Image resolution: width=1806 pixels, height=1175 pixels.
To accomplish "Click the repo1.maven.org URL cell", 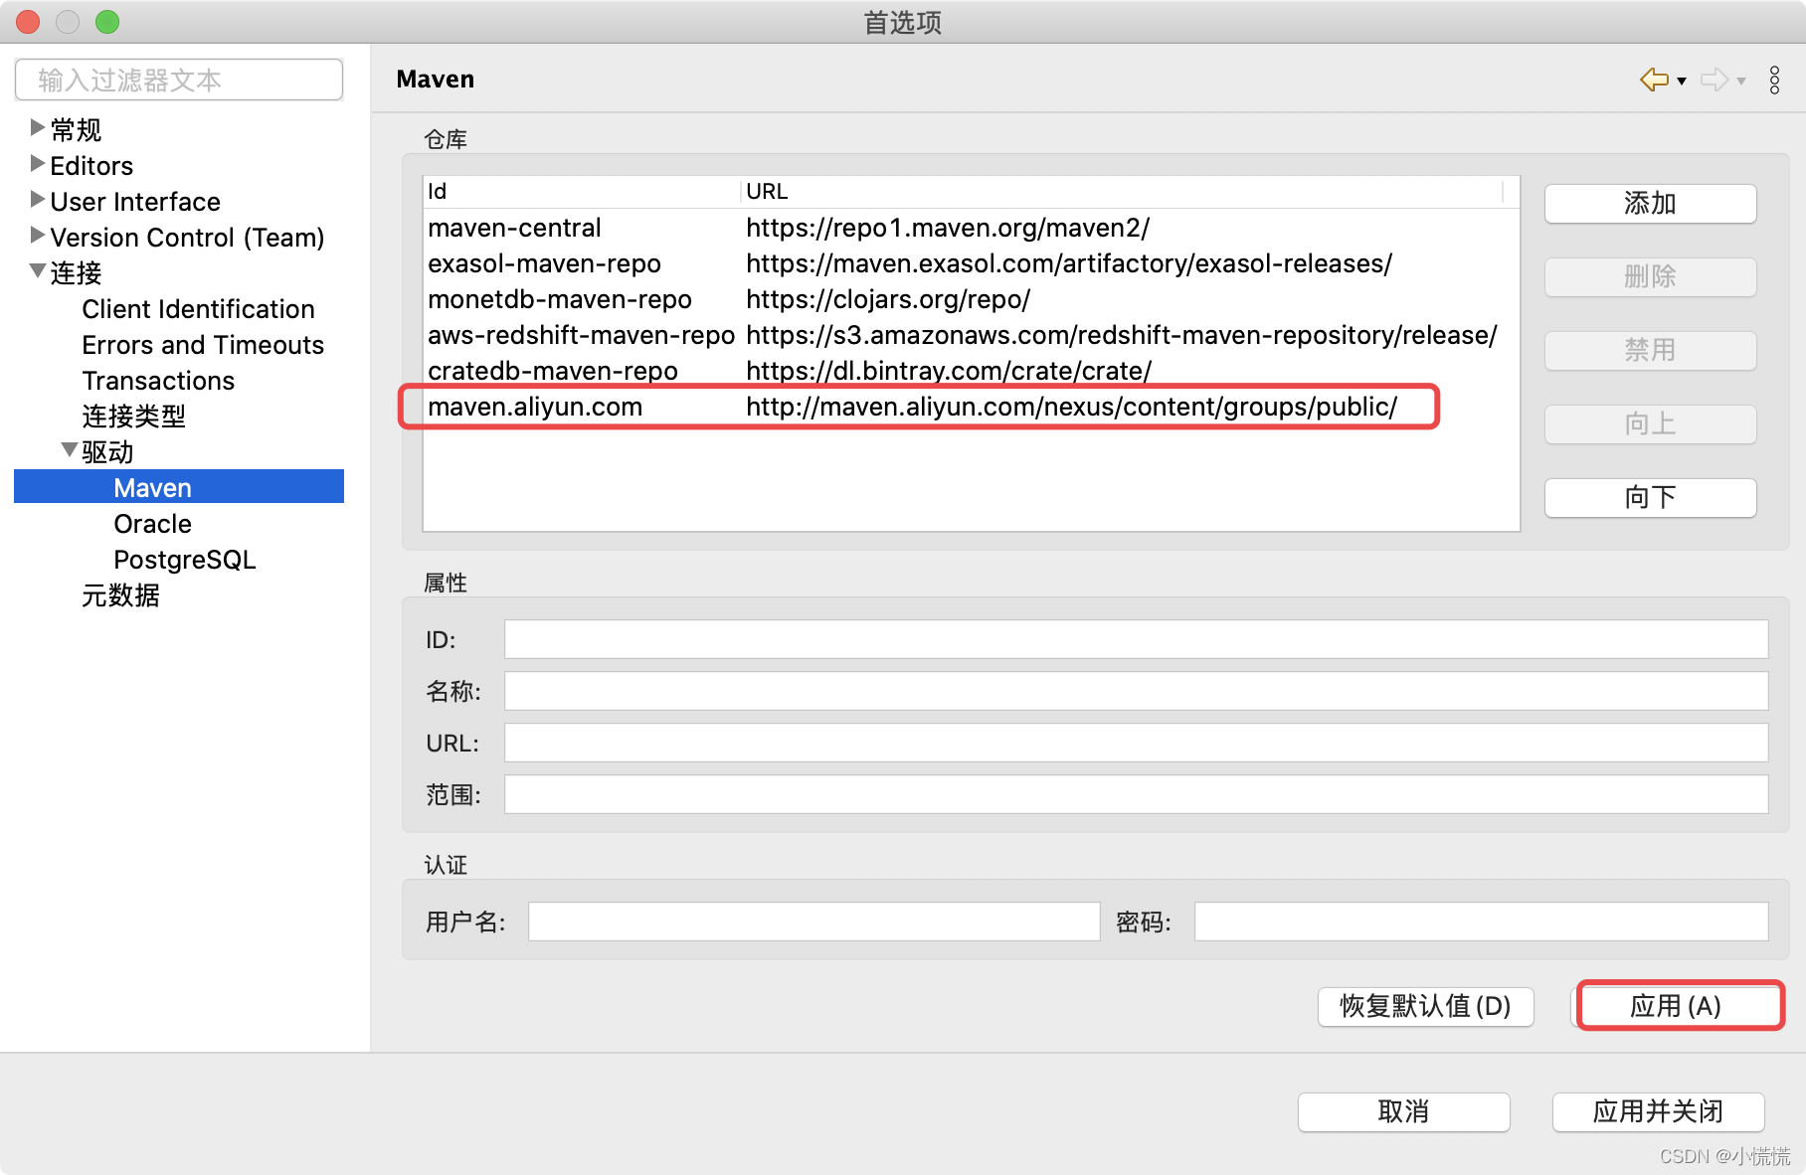I will 947,228.
